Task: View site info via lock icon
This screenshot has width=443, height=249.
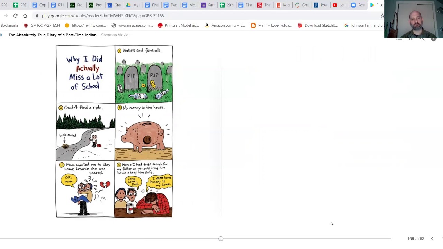Action: [x=37, y=16]
